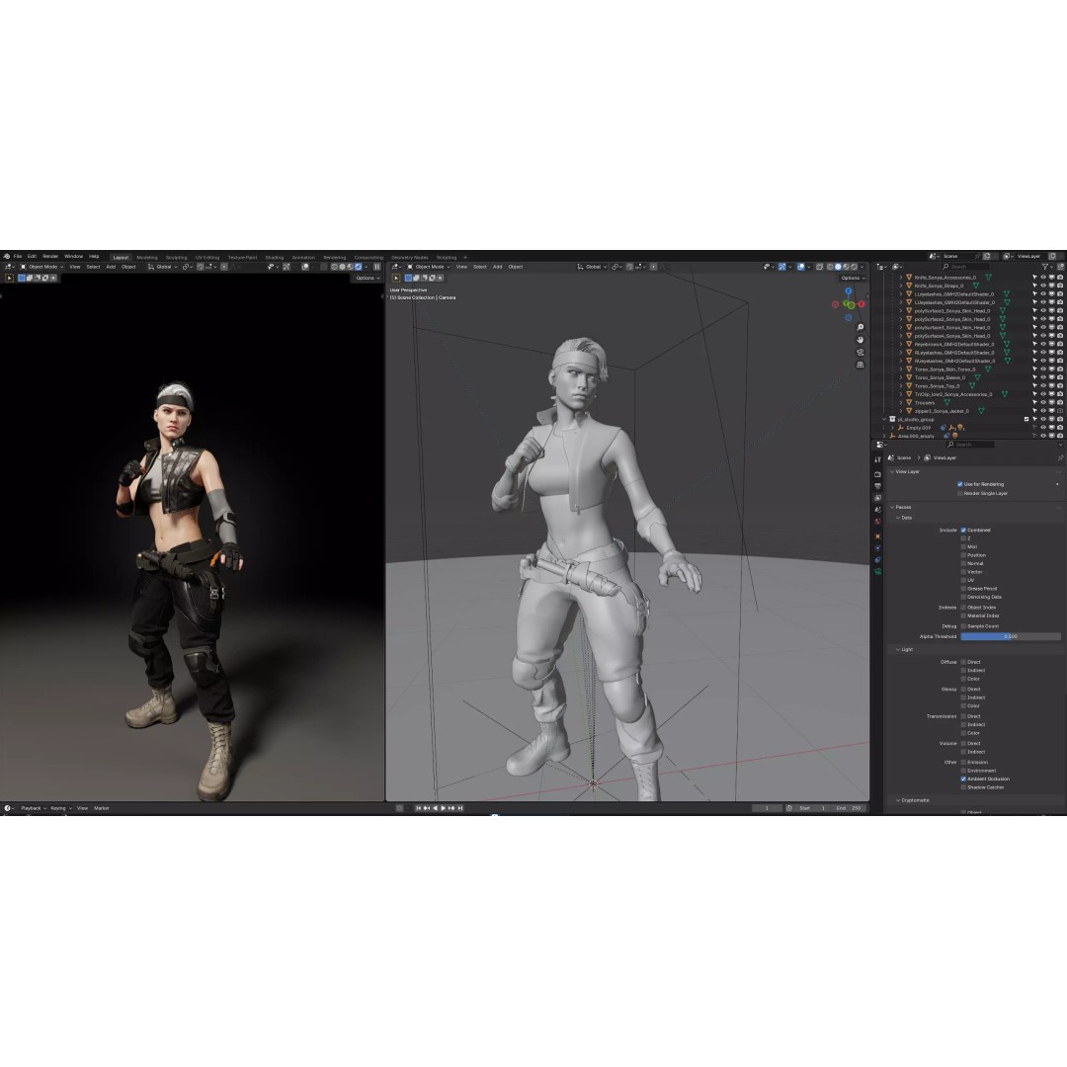The image size is (1067, 1067).
Task: Open the Object properties tab icon
Action: 878,536
